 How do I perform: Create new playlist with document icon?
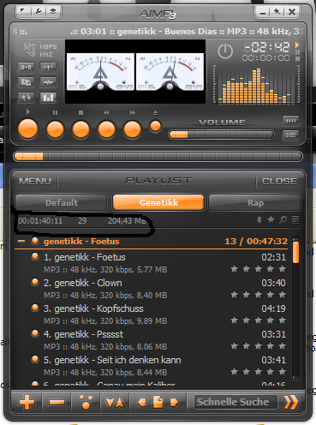point(158,402)
